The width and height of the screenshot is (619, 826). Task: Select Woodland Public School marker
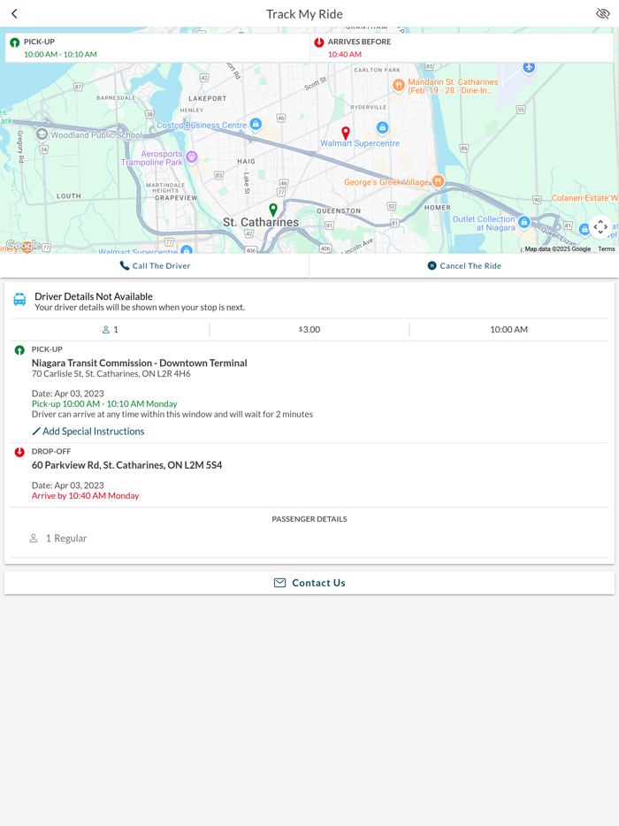tap(42, 134)
